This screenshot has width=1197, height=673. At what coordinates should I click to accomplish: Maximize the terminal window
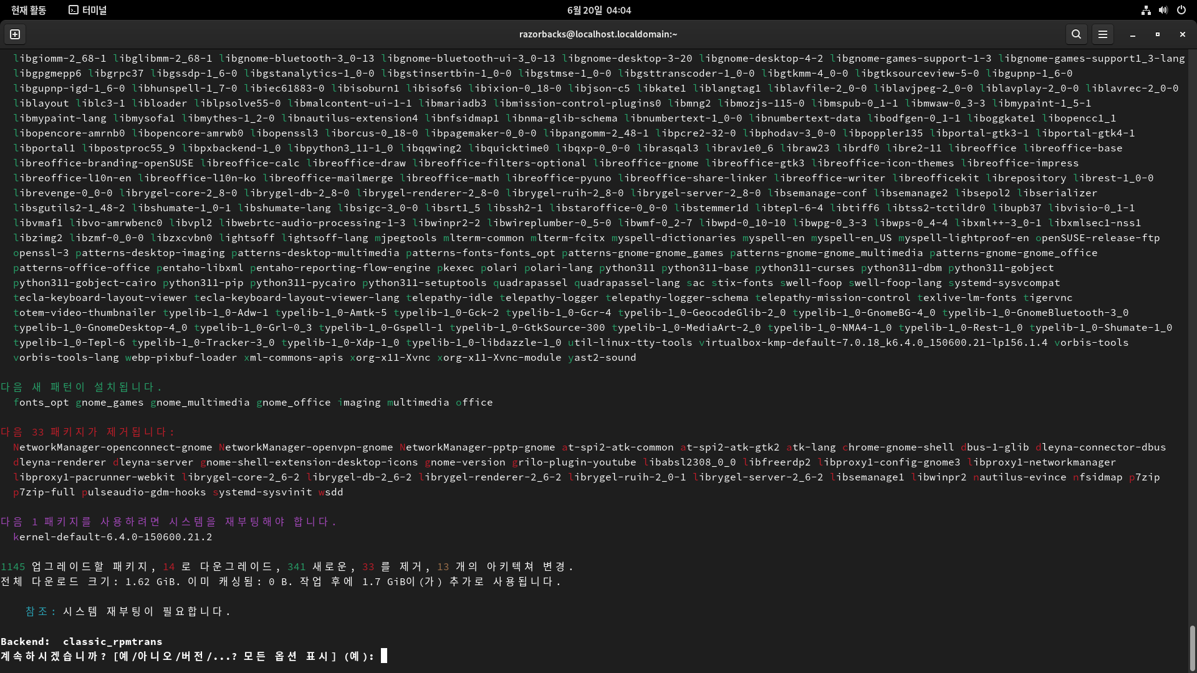[x=1158, y=34]
